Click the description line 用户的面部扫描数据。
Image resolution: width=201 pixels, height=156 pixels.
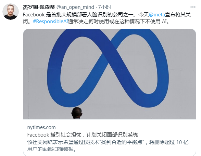coord(51,149)
